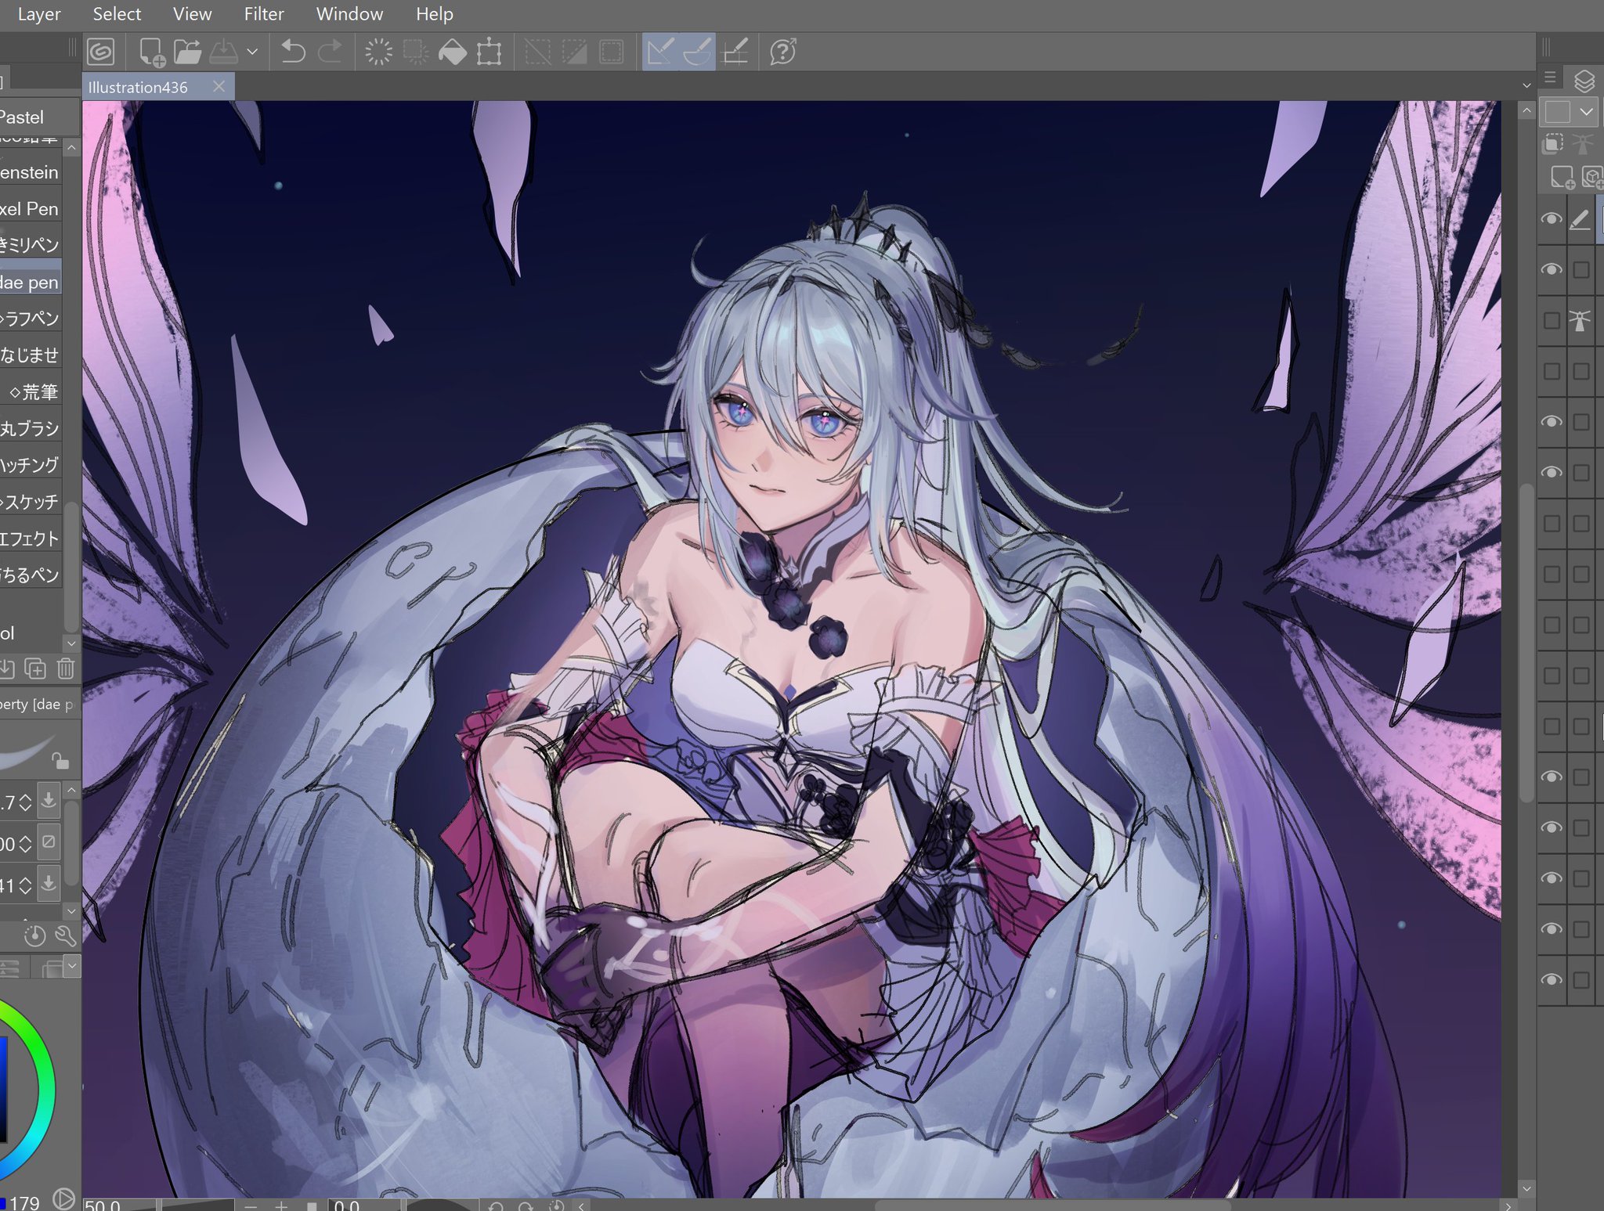Toggle Snap to Grid
Viewport: 1604px width, 1211px height.
[x=735, y=52]
